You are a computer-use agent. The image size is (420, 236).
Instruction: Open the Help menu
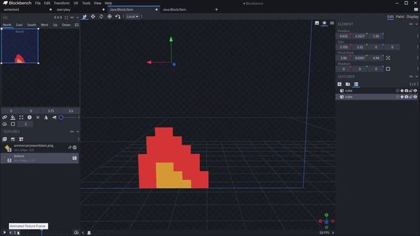[108, 3]
